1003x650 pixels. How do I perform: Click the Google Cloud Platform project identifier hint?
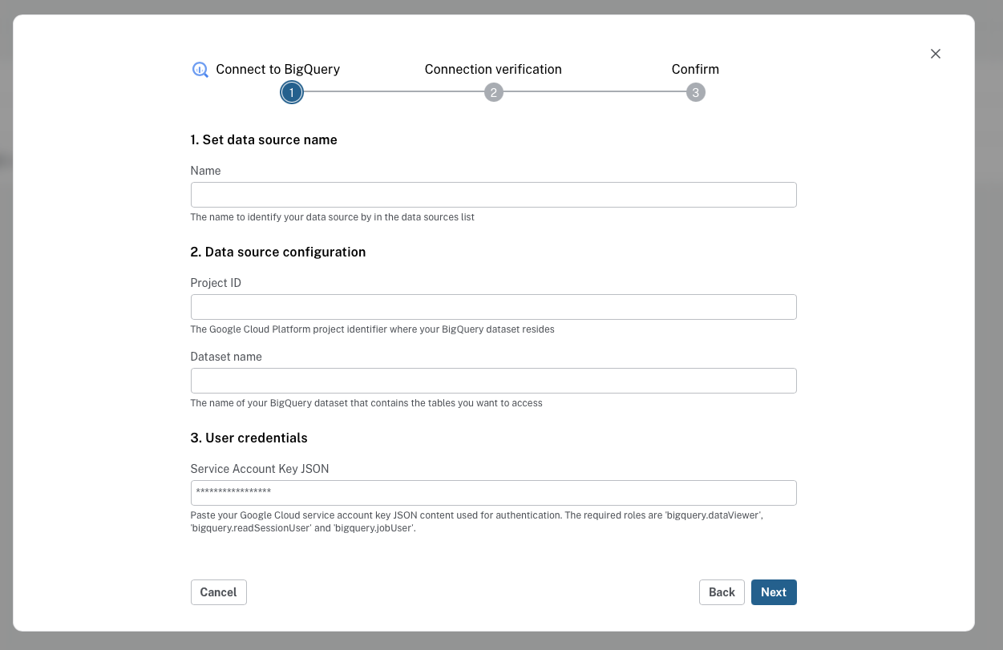tap(373, 329)
